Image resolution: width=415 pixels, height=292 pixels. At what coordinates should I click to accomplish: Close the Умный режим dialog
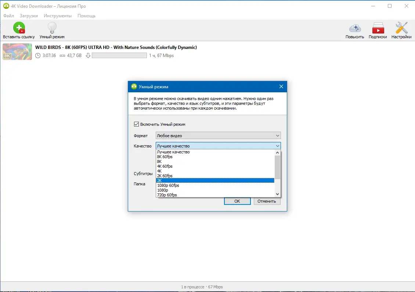pyautogui.click(x=281, y=86)
